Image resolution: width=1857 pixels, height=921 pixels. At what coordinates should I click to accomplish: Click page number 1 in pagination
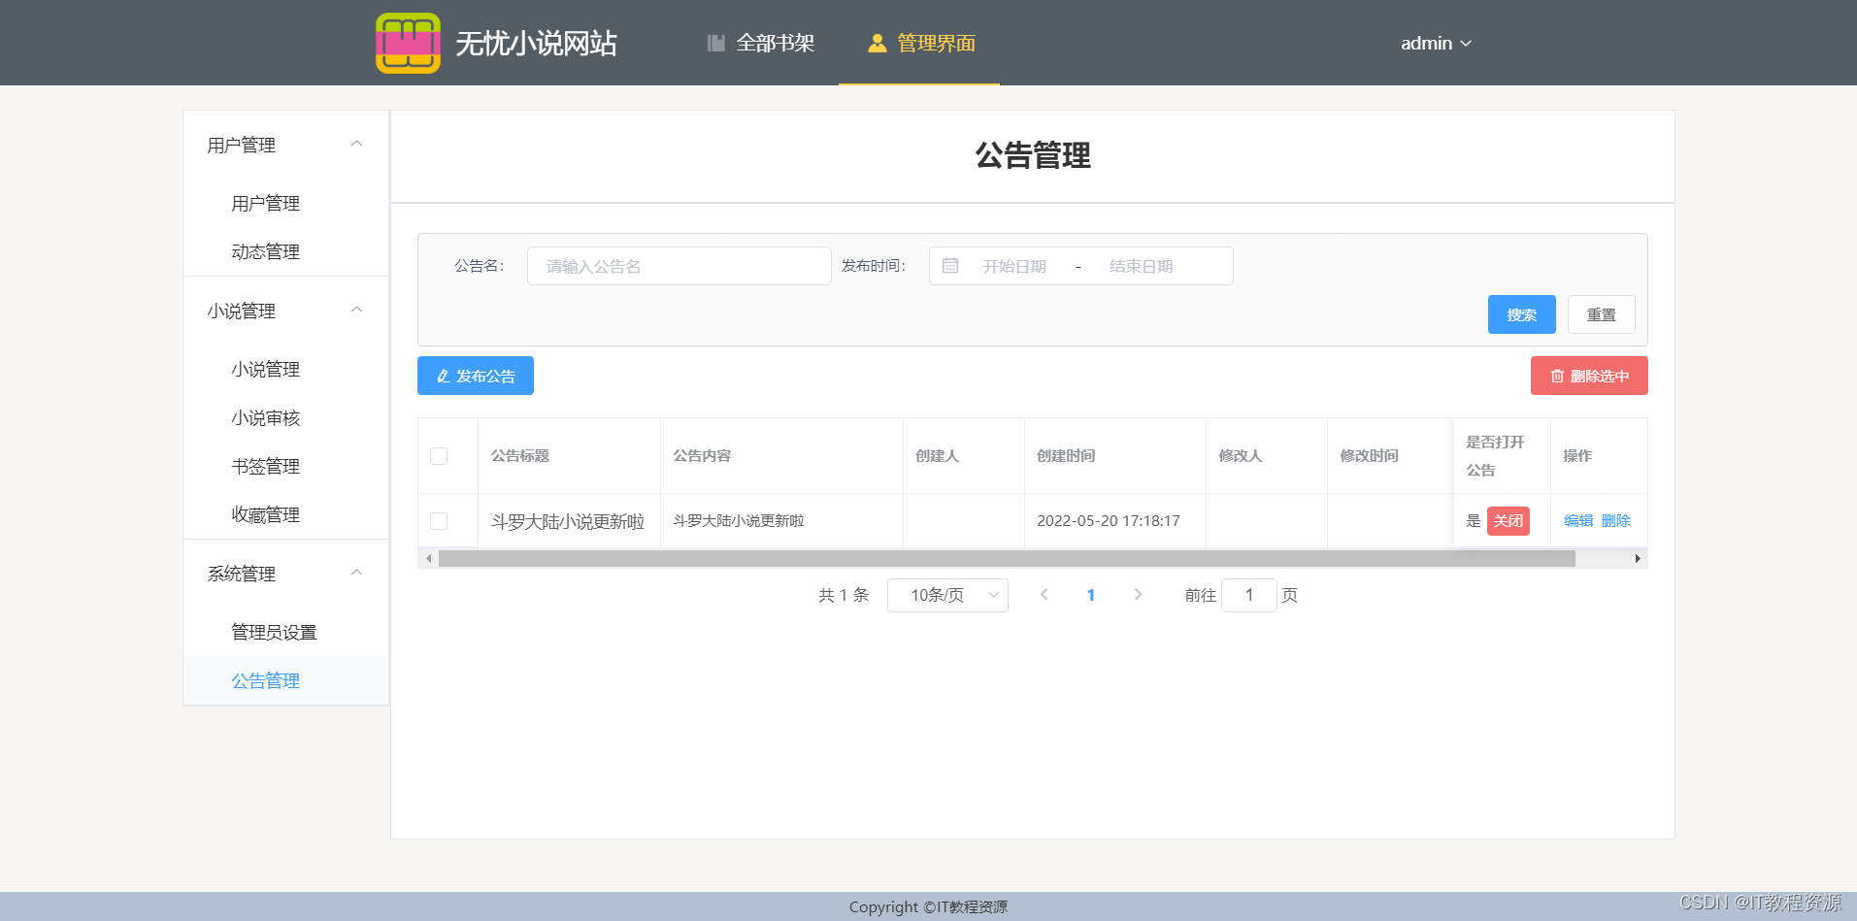[1091, 595]
